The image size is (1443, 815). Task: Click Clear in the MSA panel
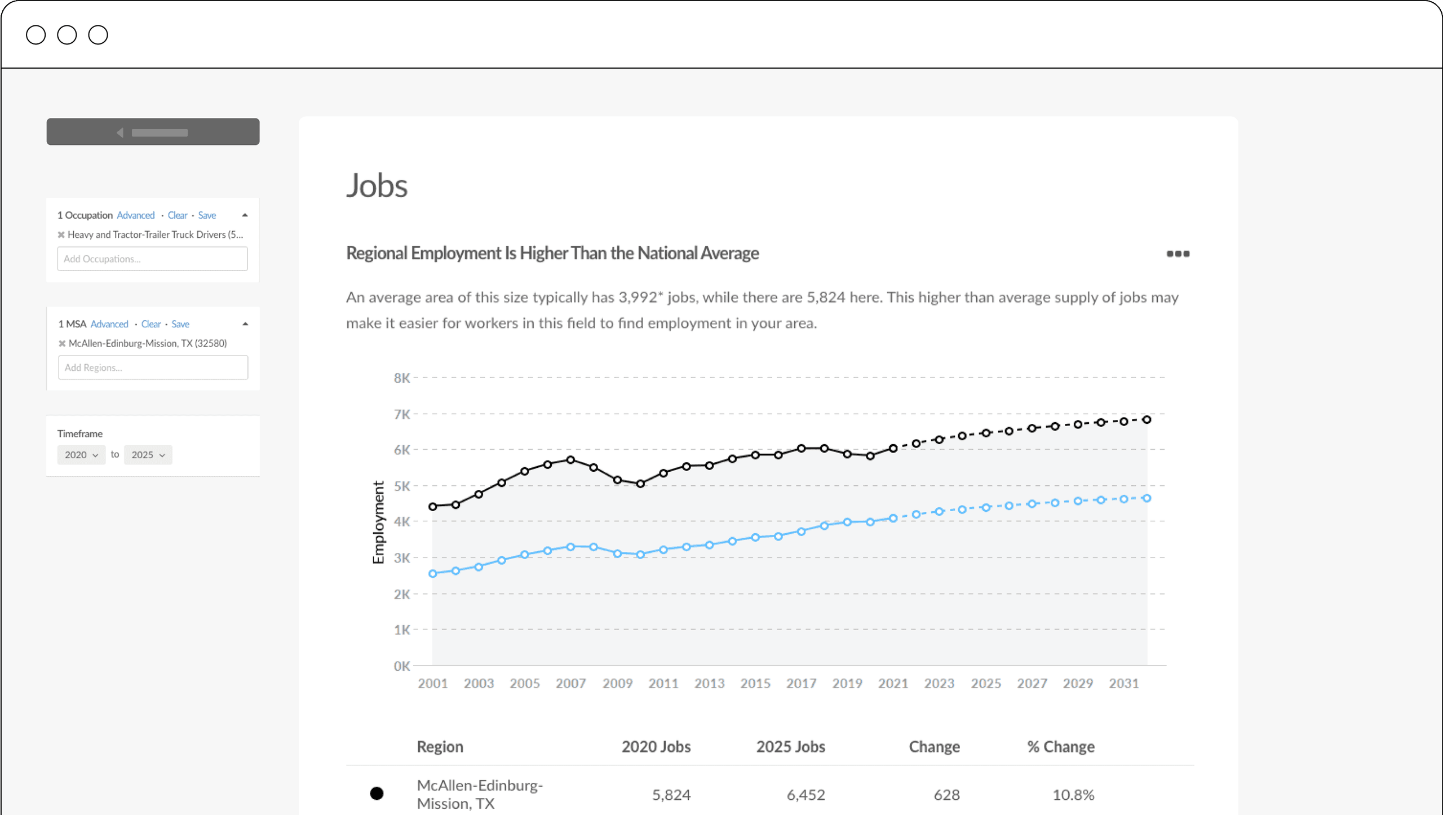point(151,324)
